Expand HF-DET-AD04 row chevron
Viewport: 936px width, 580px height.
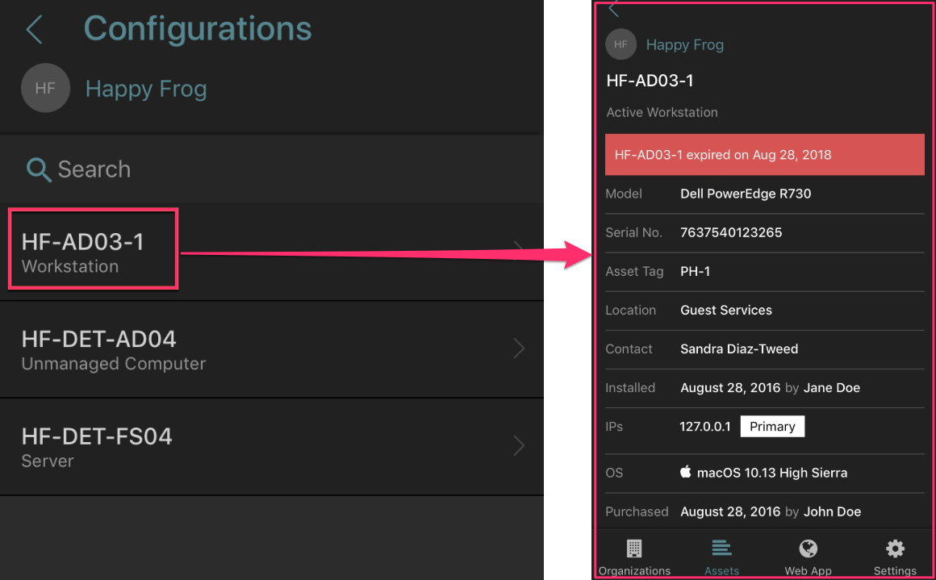(520, 348)
